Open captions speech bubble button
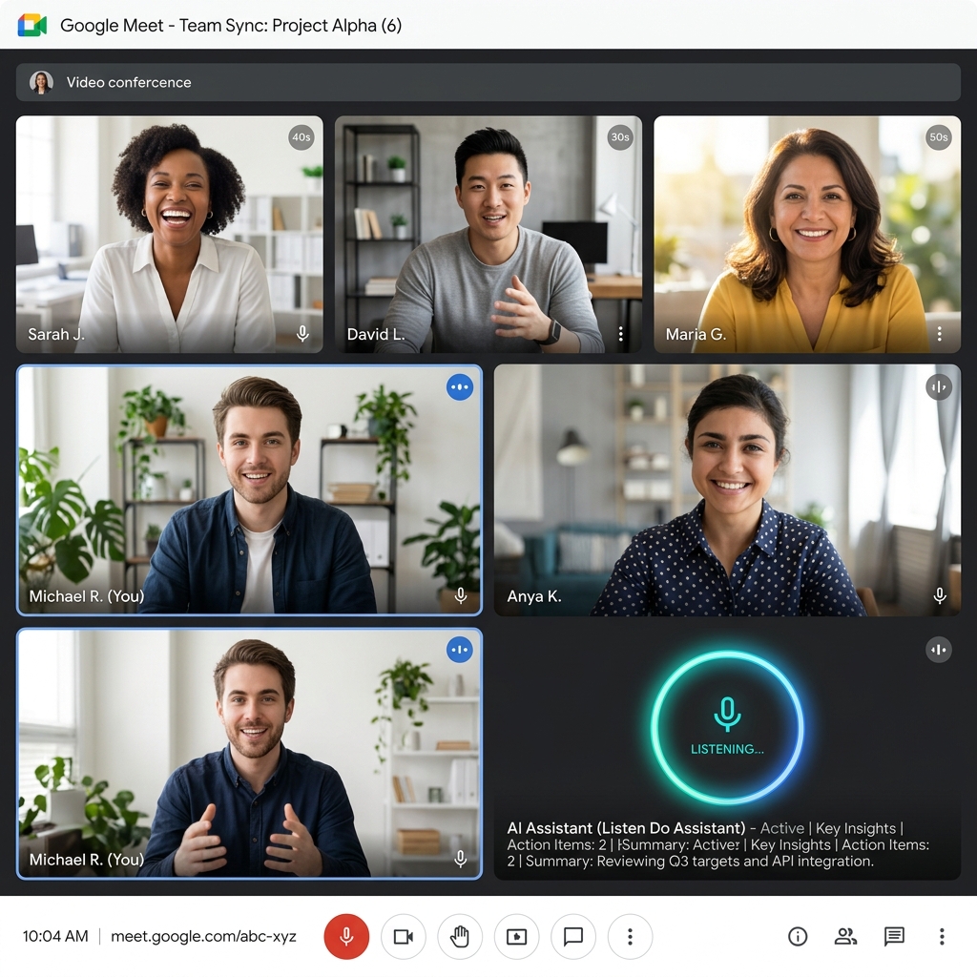The height and width of the screenshot is (977, 977). tap(573, 936)
